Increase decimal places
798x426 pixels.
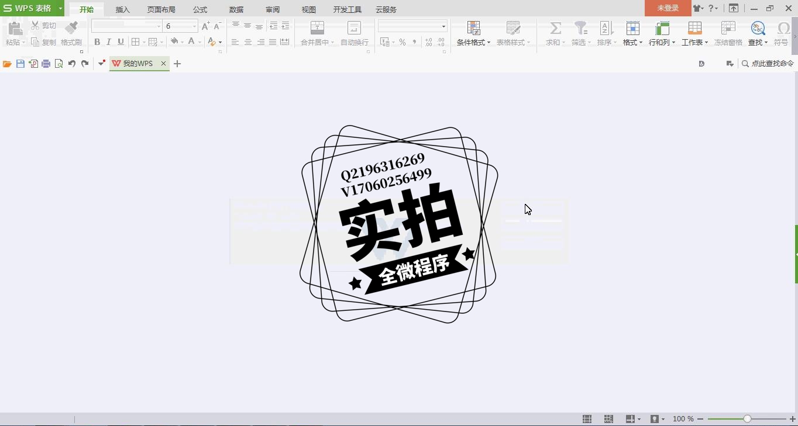[429, 42]
